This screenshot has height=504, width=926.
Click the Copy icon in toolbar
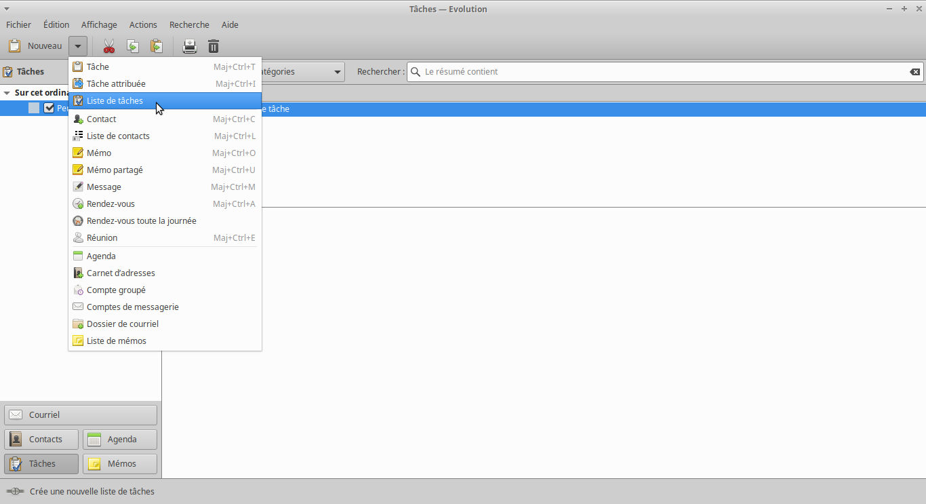coord(133,46)
